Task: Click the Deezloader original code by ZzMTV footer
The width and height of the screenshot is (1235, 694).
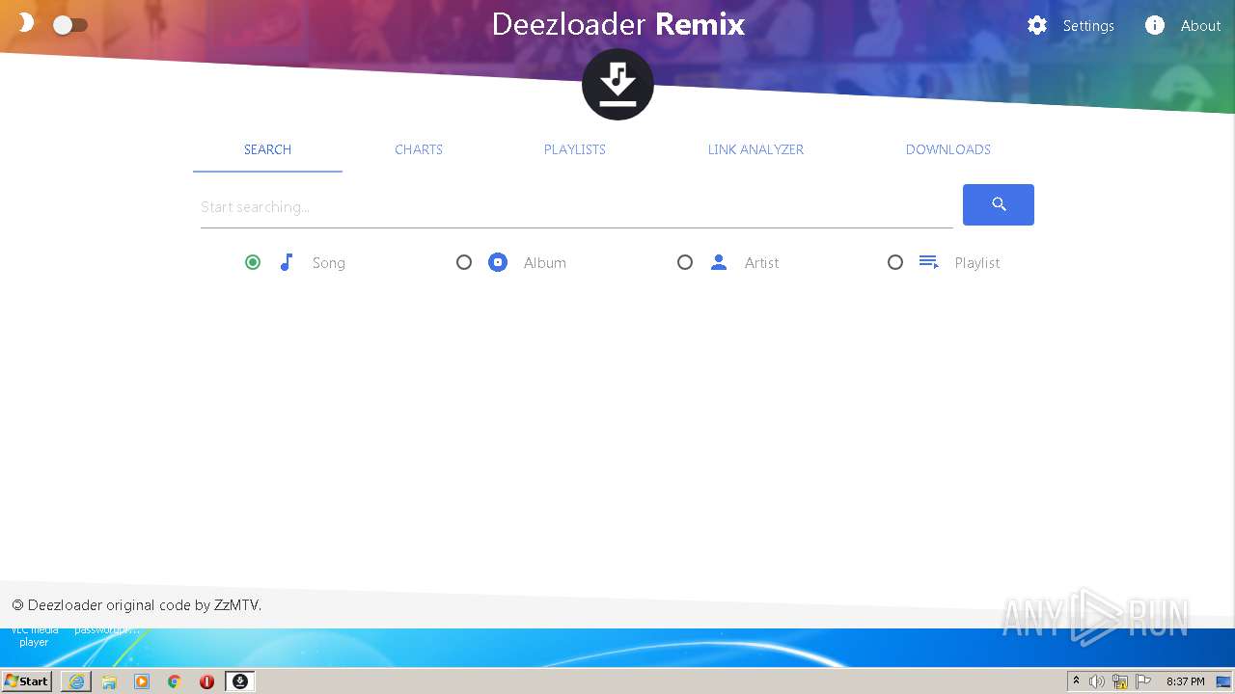Action: 136,605
